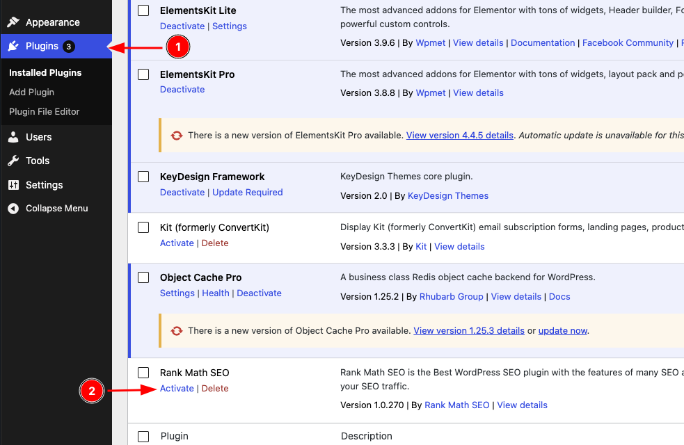
Task: View details of ElementsKit Lite
Action: tap(478, 42)
